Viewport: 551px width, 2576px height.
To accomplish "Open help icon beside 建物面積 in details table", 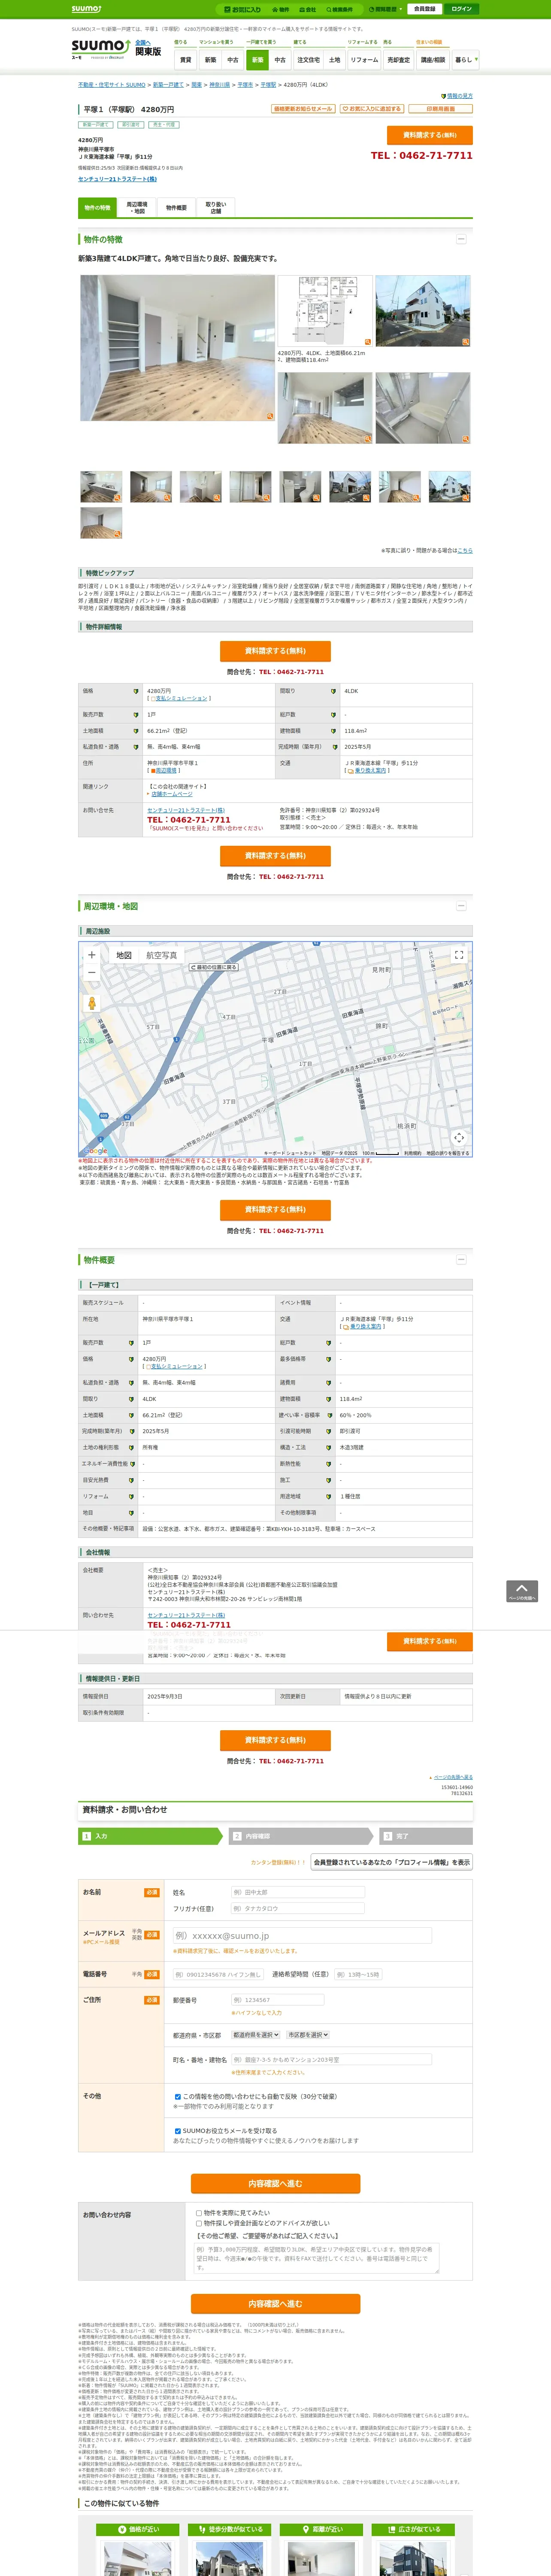I will 333,731.
